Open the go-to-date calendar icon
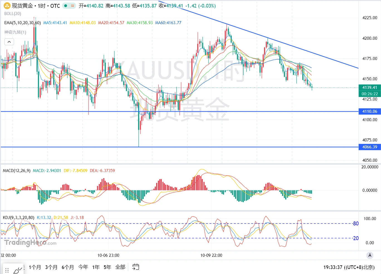 click(x=136, y=267)
